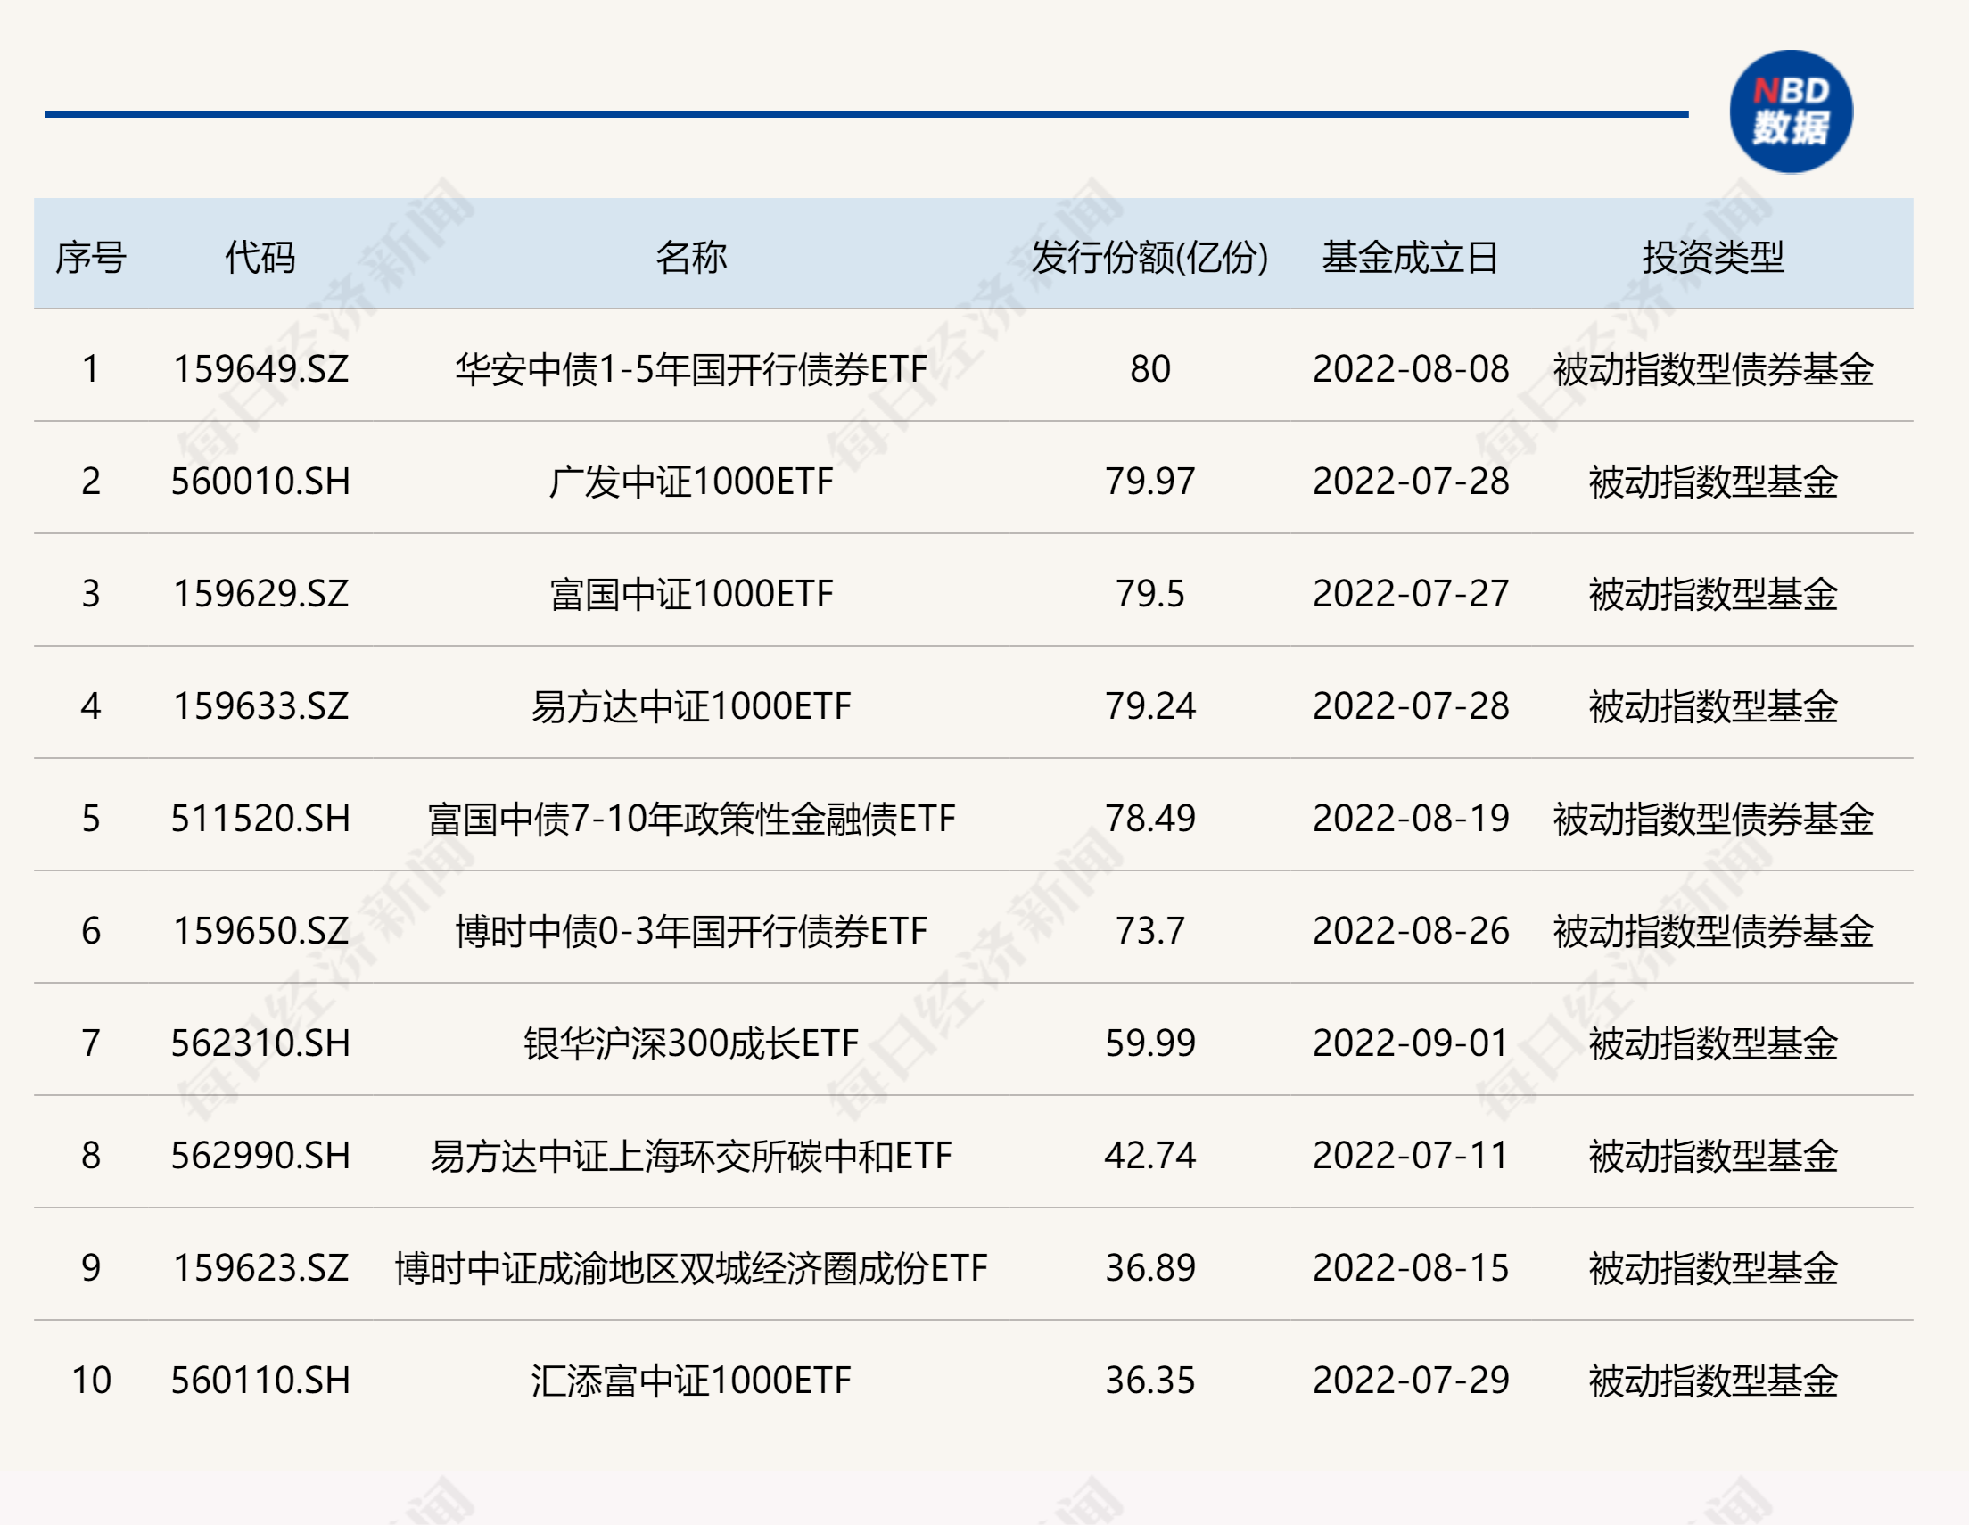Click fund code 560110.SH
1969x1525 pixels.
260,1380
